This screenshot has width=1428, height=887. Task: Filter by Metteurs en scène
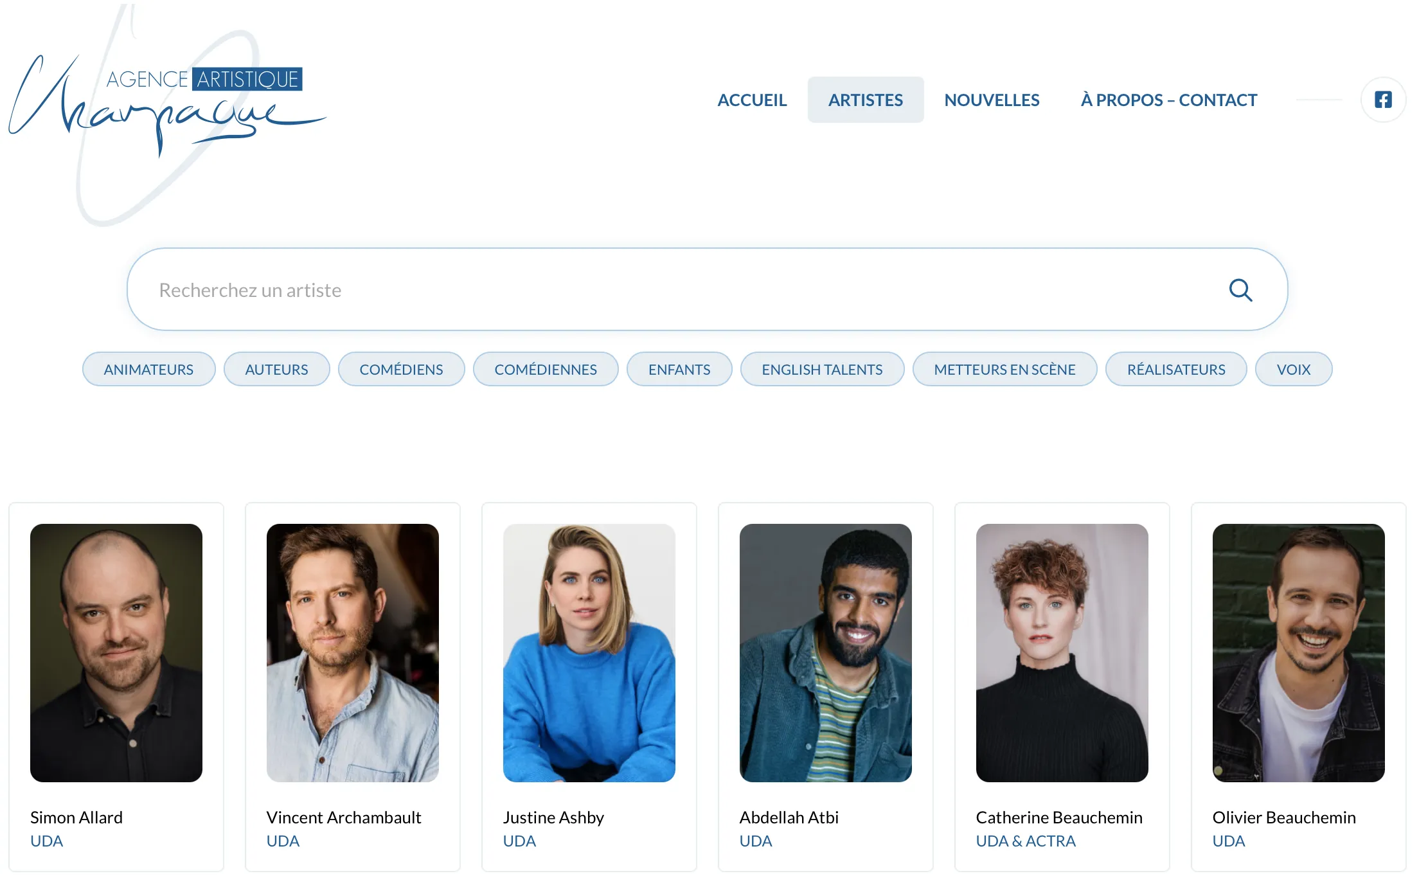point(1004,369)
